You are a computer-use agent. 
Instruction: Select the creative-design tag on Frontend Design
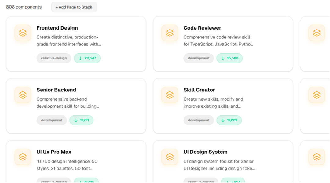[x=54, y=58]
